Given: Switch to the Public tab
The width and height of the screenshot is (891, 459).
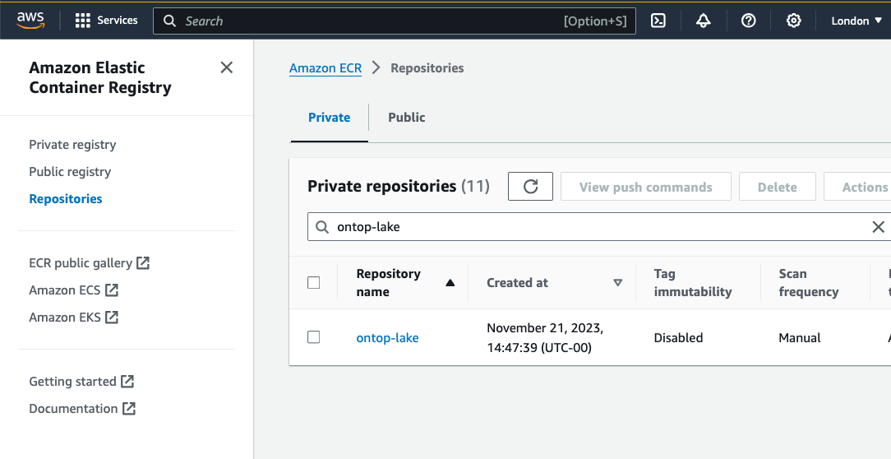Looking at the screenshot, I should pos(406,117).
